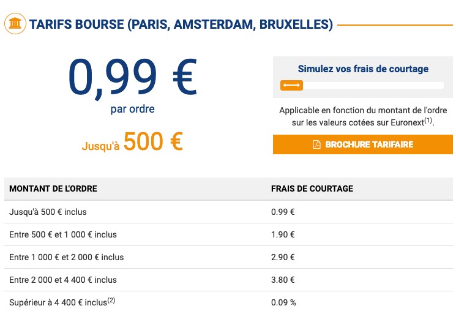Select the Supérieur à 4 400 € row

[x=228, y=302]
